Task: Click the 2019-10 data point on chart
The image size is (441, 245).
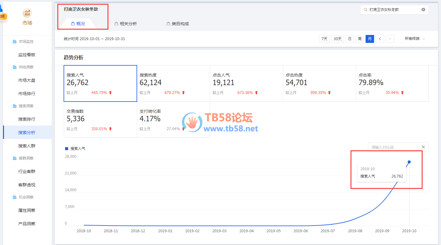Action: [409, 162]
